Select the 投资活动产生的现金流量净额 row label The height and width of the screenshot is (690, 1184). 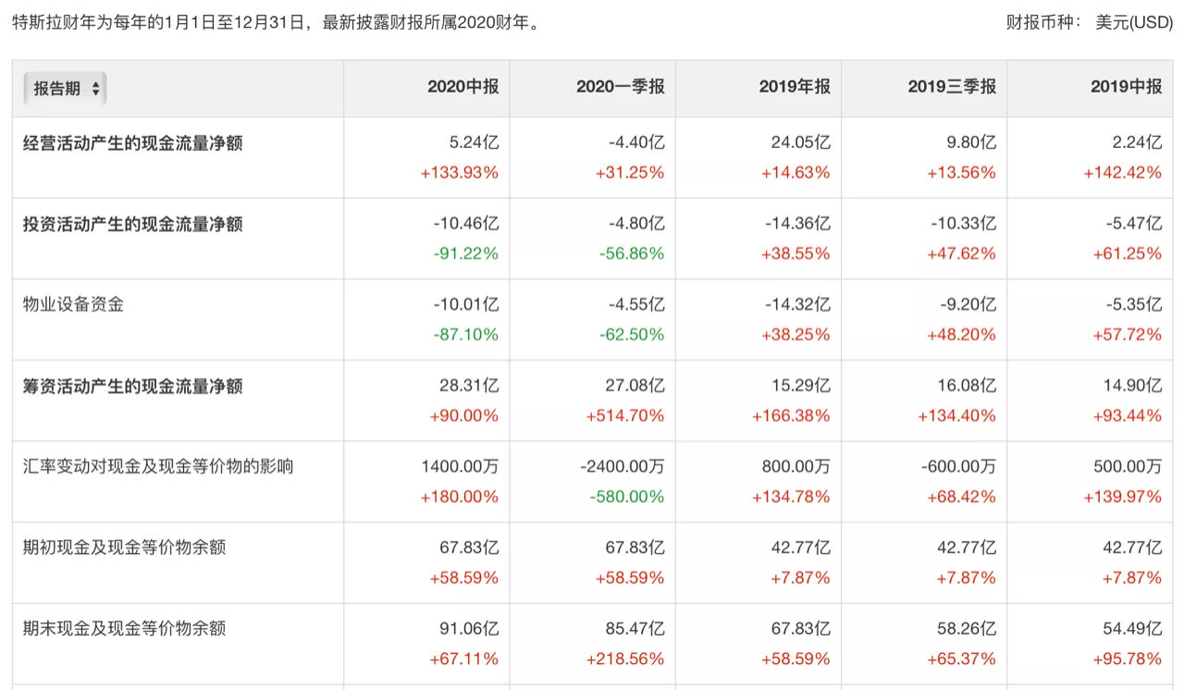tap(133, 224)
